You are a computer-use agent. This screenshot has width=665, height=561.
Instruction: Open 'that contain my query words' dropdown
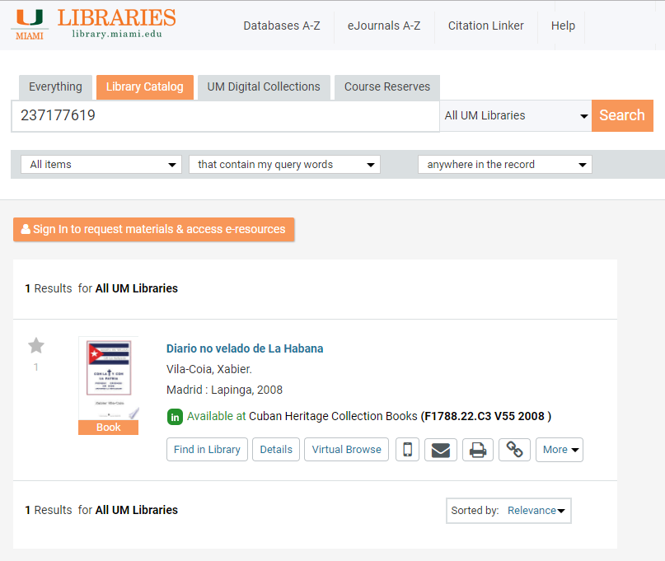tap(284, 165)
